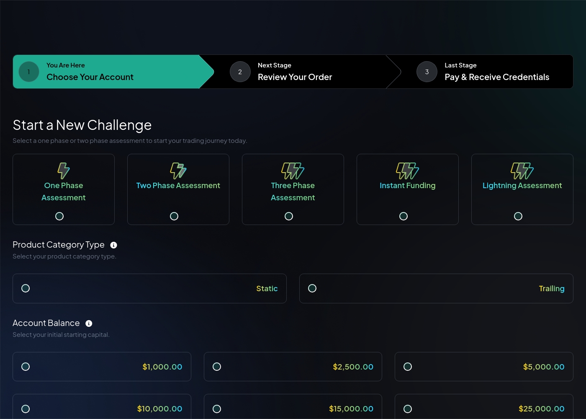Click the Three Phase Assessment triple-bolt icon

[293, 171]
